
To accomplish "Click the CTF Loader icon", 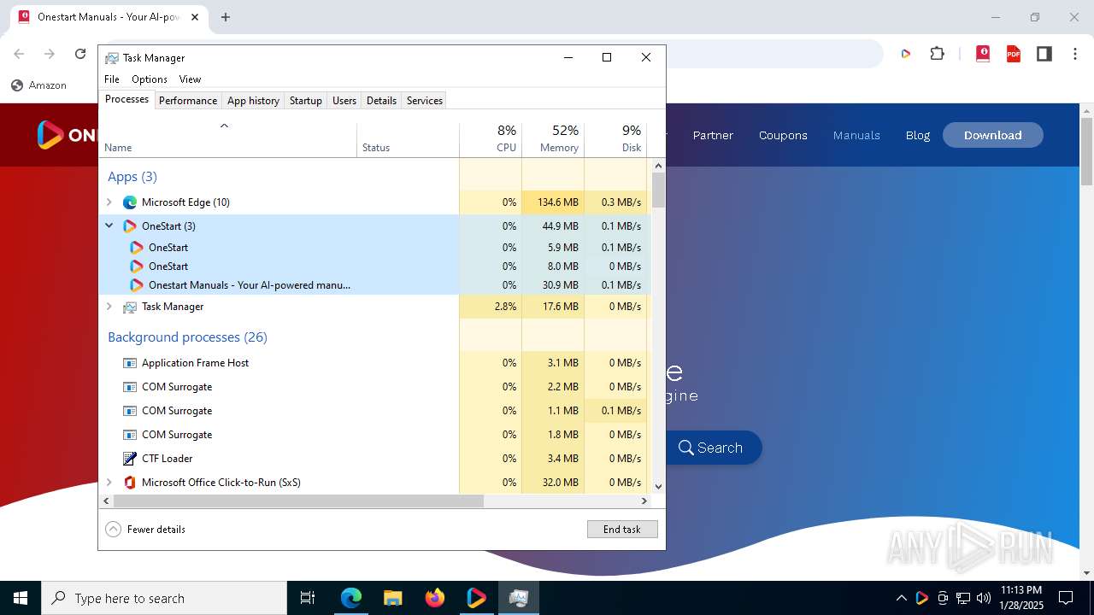I will pyautogui.click(x=130, y=459).
